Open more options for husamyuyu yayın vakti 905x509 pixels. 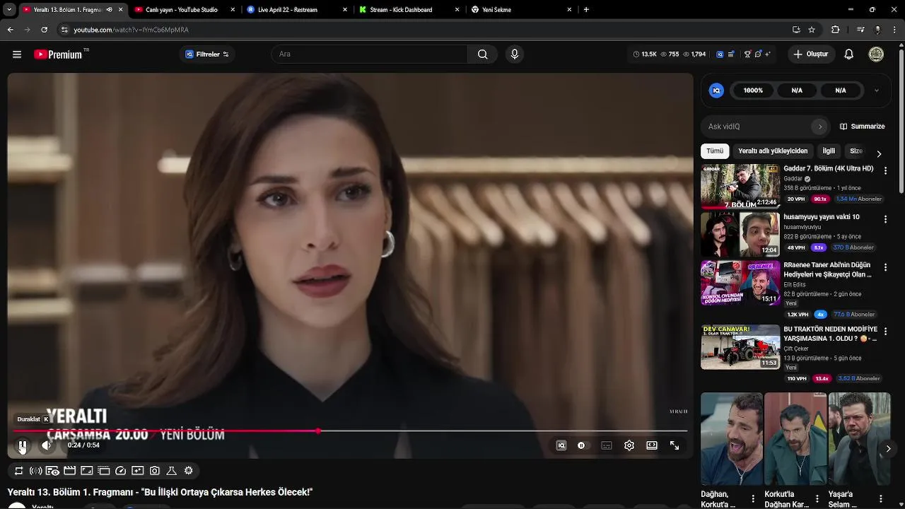tap(885, 219)
